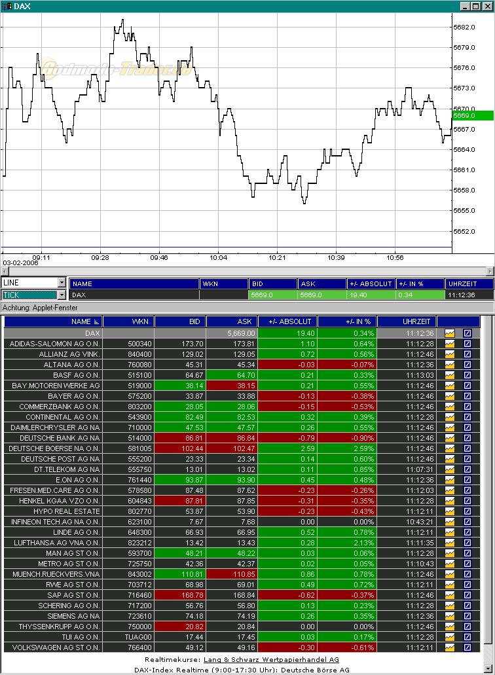Click percent change -0.90% for Deutsche Bank

(x=363, y=438)
